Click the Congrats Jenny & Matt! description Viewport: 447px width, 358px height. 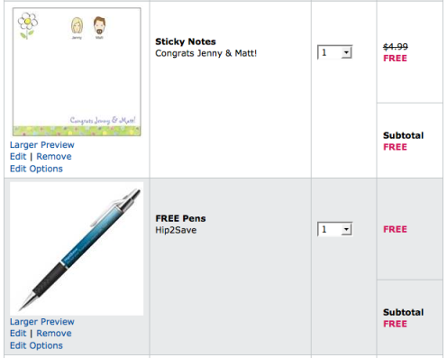point(205,53)
